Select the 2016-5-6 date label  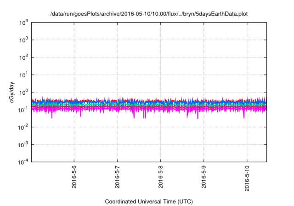(74, 177)
